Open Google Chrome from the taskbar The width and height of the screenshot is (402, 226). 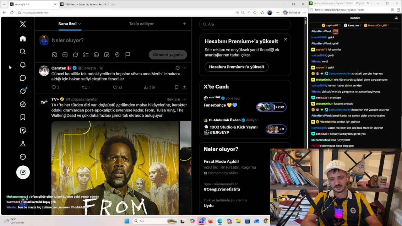coord(266,221)
